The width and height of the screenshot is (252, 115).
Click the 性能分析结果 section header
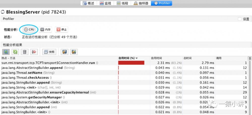(x=13, y=45)
